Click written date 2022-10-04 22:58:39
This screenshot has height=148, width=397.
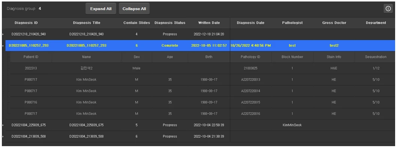point(209,125)
